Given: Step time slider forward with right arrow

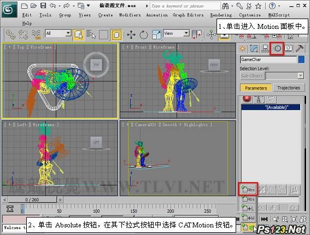Looking at the screenshot, I should (x=60, y=200).
